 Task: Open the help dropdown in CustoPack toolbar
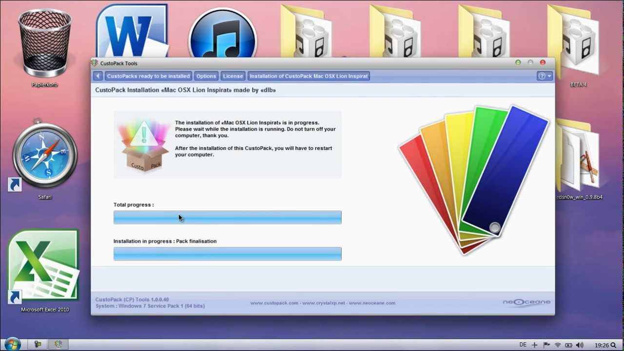[545, 76]
